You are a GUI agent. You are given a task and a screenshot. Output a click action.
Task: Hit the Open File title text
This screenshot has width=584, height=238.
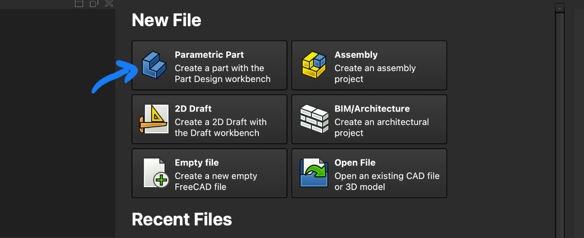point(355,162)
